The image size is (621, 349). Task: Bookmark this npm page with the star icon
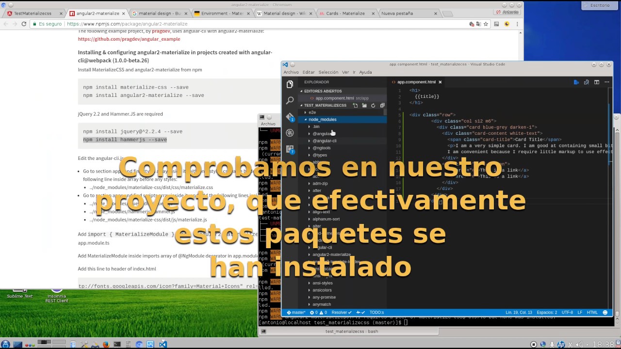pyautogui.click(x=486, y=24)
